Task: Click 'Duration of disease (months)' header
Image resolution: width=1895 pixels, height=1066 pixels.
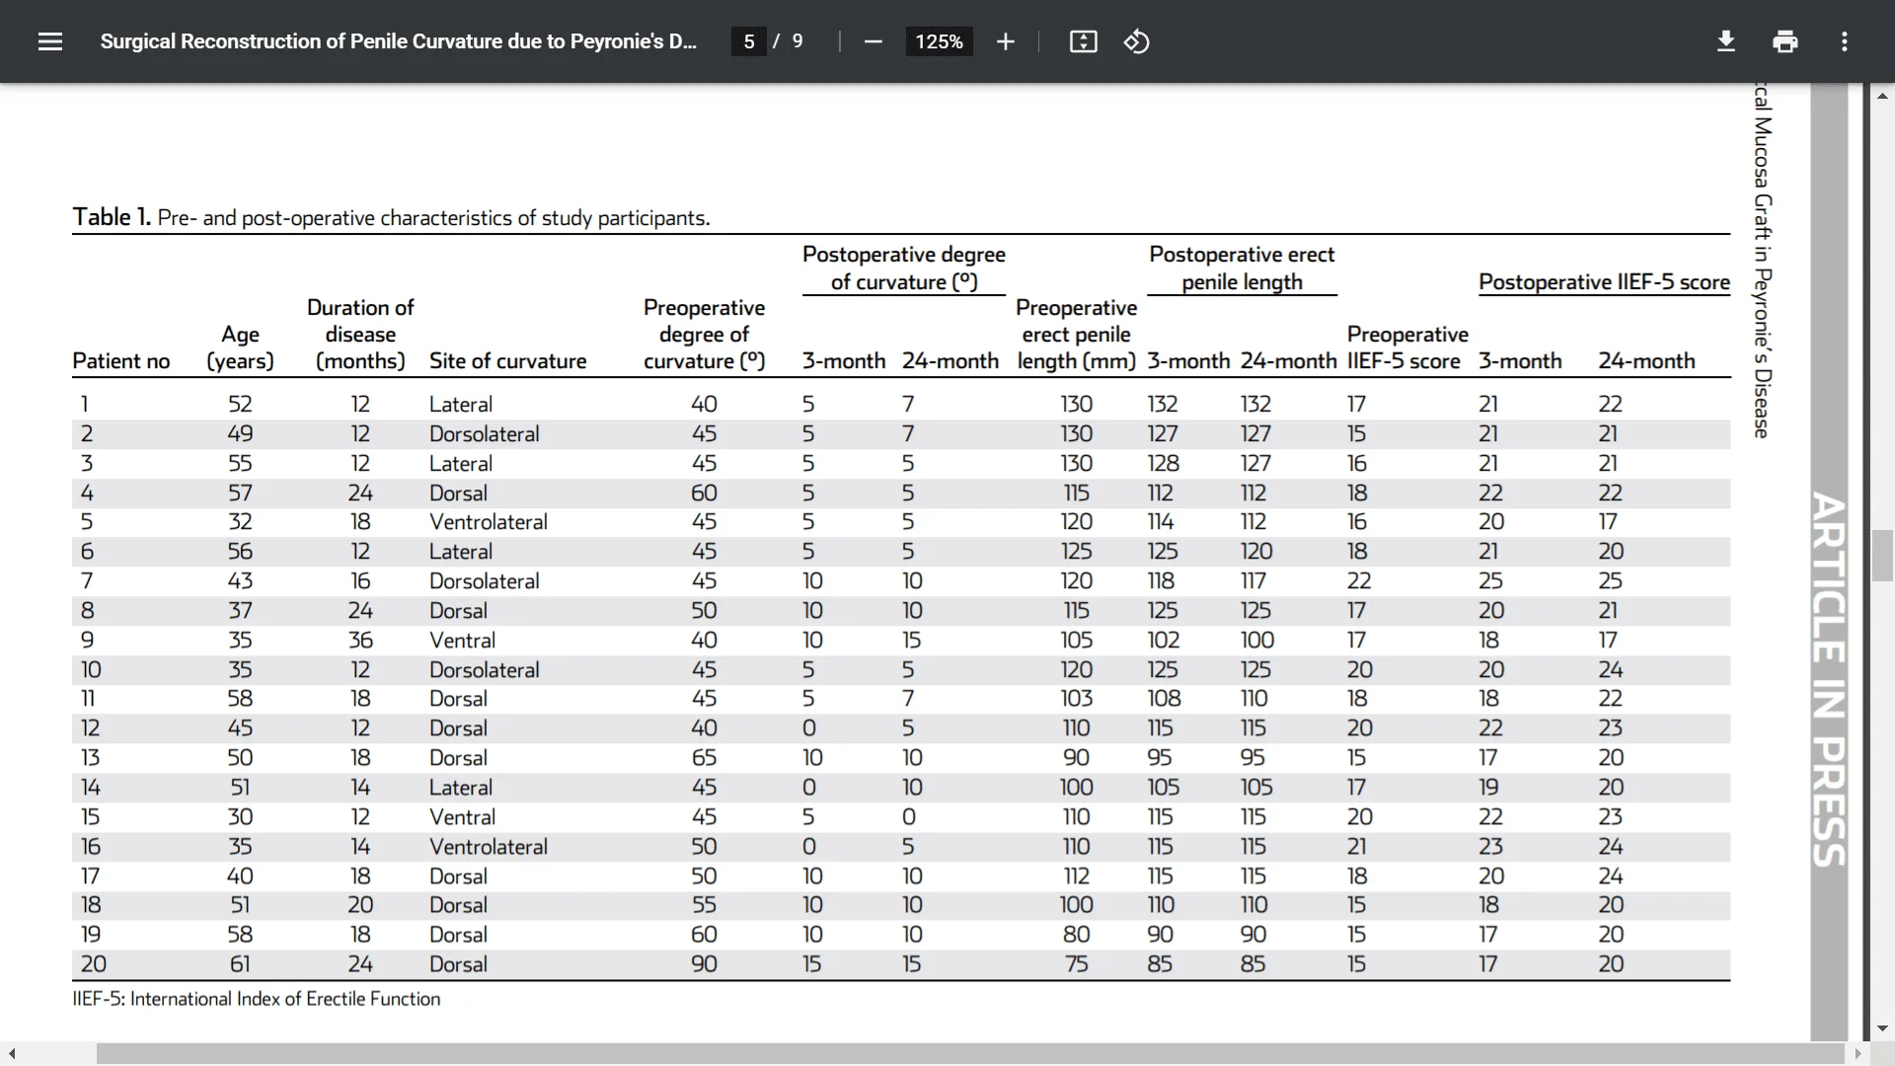Action: point(360,335)
